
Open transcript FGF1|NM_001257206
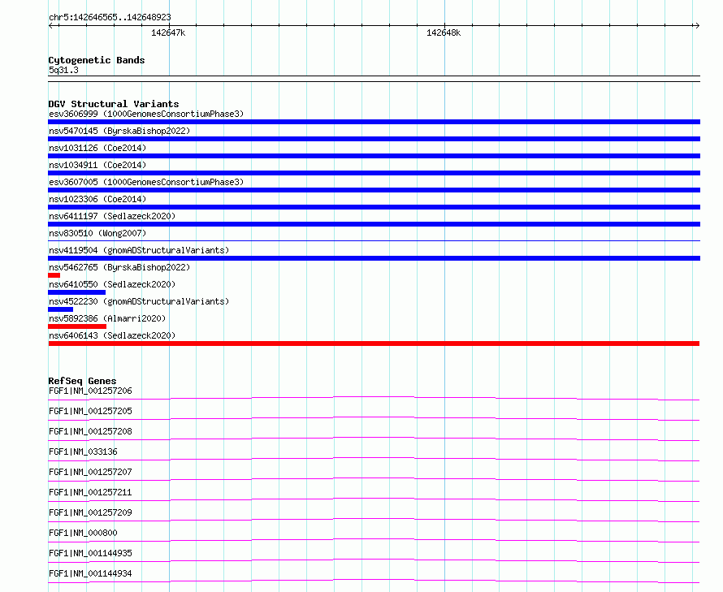point(90,391)
